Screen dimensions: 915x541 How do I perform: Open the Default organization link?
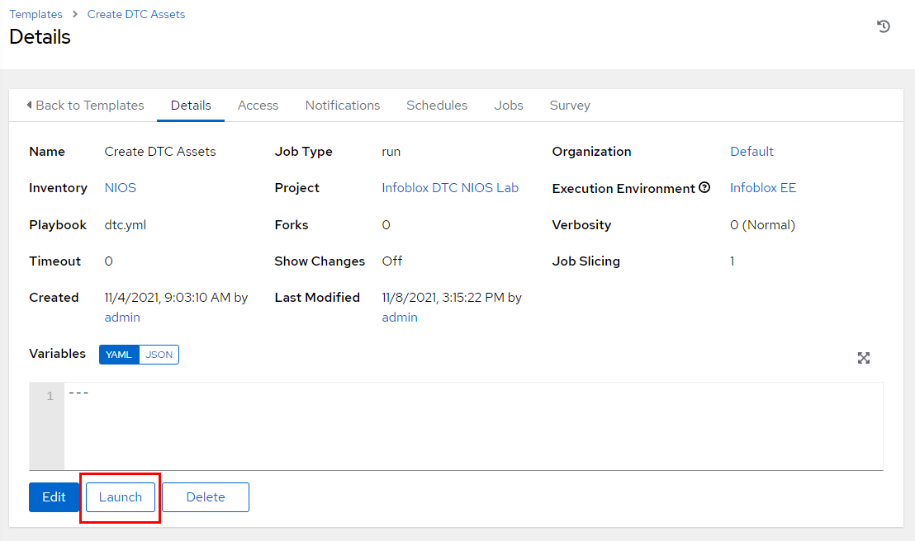[x=751, y=152]
